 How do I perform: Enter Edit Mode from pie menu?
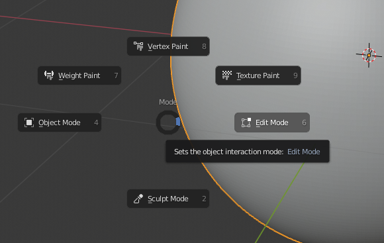click(x=272, y=122)
